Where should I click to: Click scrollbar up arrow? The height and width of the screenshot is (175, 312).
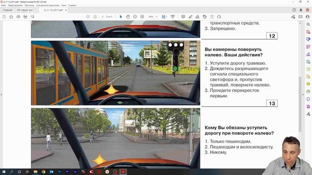[x=300, y=23]
